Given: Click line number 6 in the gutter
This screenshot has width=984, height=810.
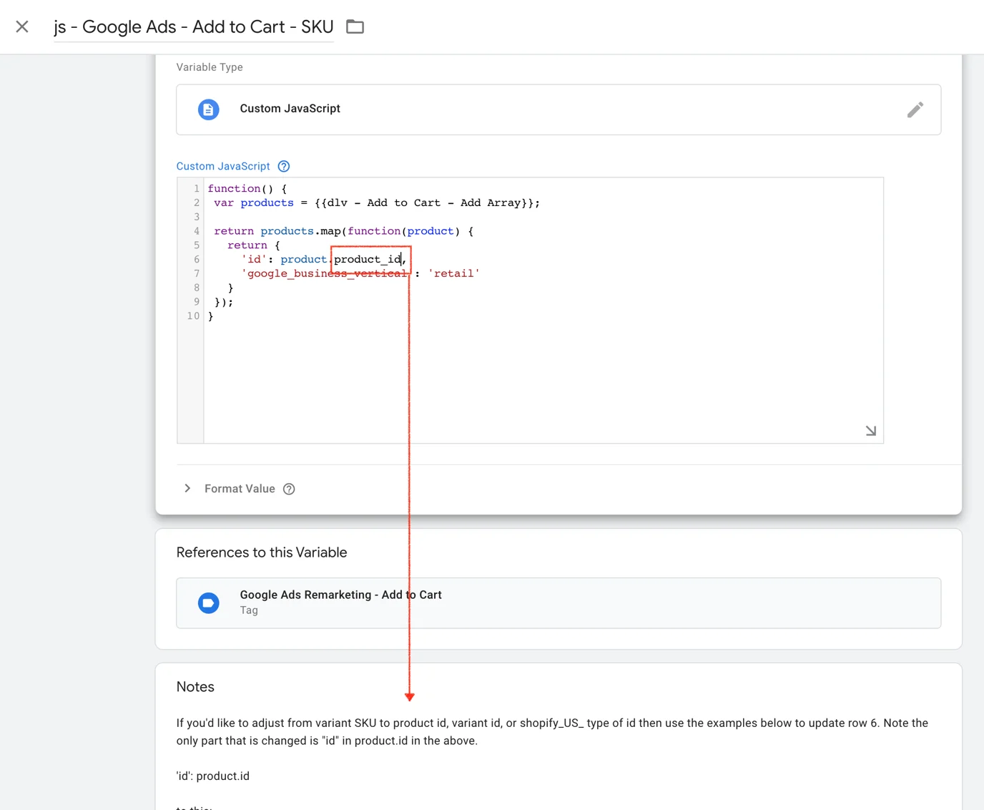Looking at the screenshot, I should (196, 259).
